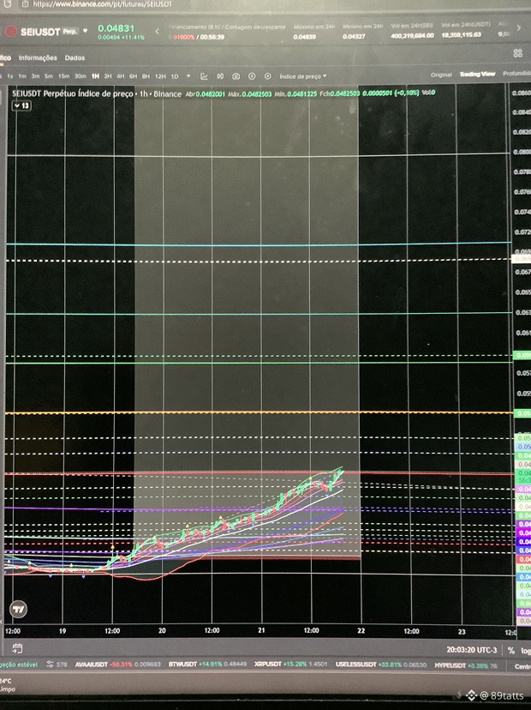Open the SEIUSDT pair selector dropdown
This screenshot has width=531, height=710.
click(x=85, y=31)
